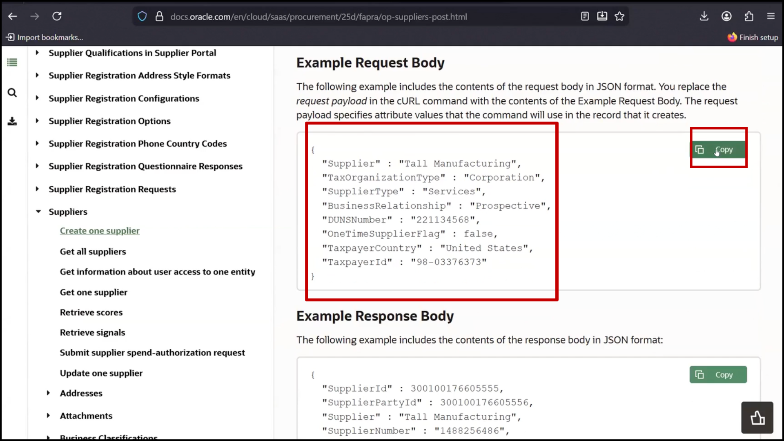The image size is (784, 441).
Task: Open Supplier Registration Questionnaire Responses
Action: tap(145, 166)
